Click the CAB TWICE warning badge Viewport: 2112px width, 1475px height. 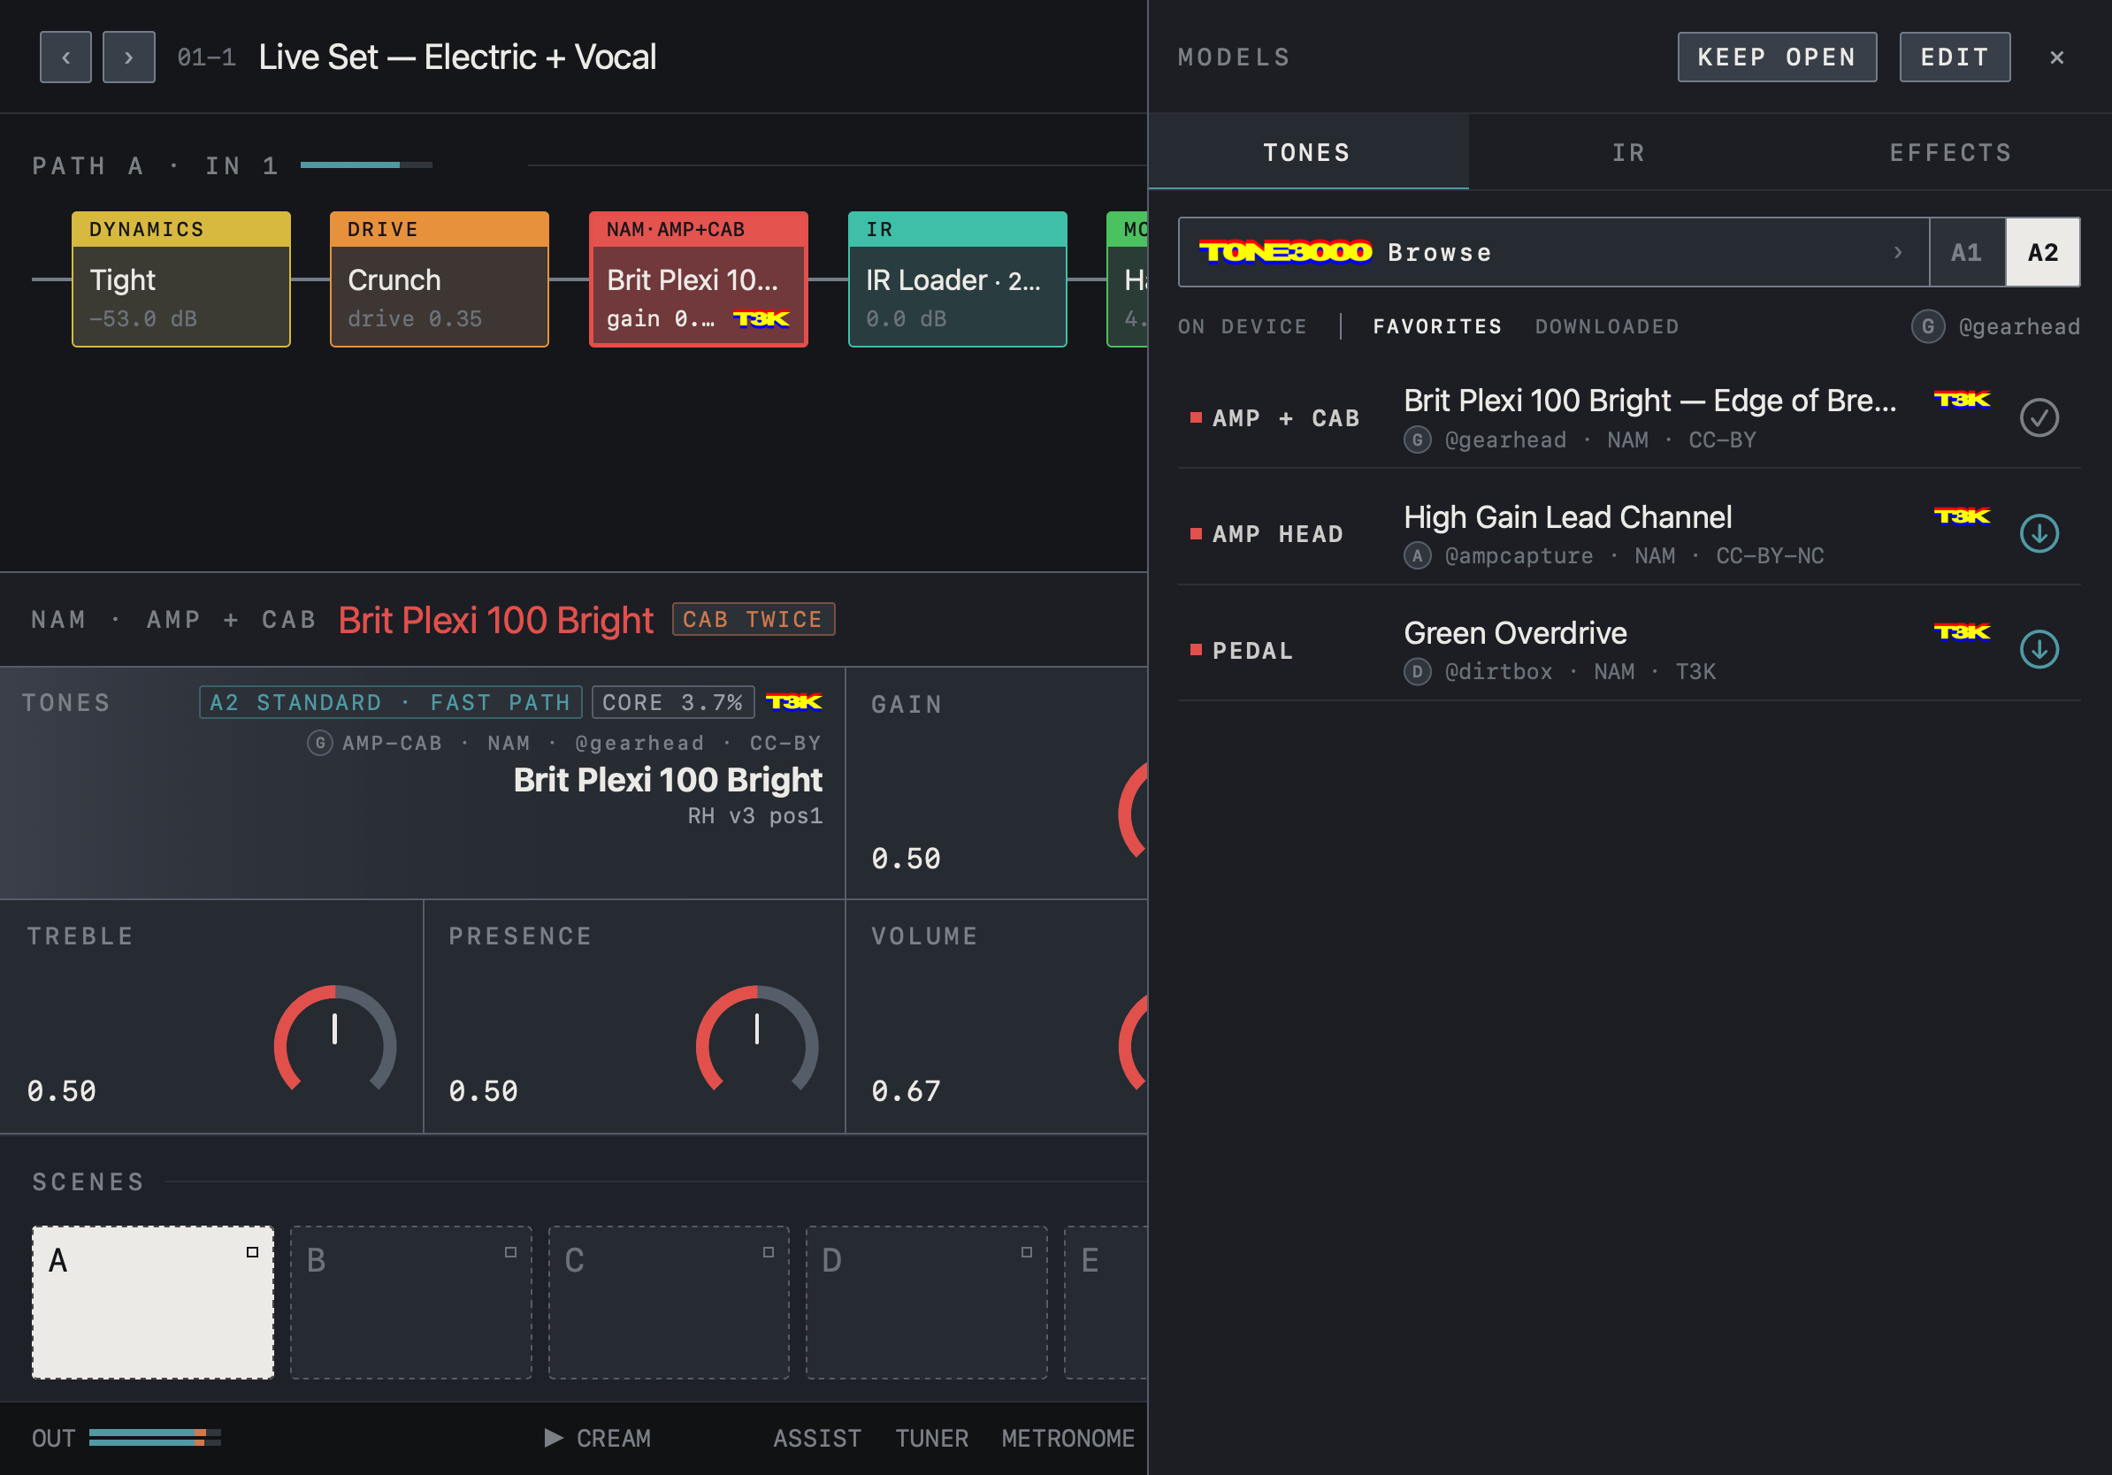(x=754, y=619)
